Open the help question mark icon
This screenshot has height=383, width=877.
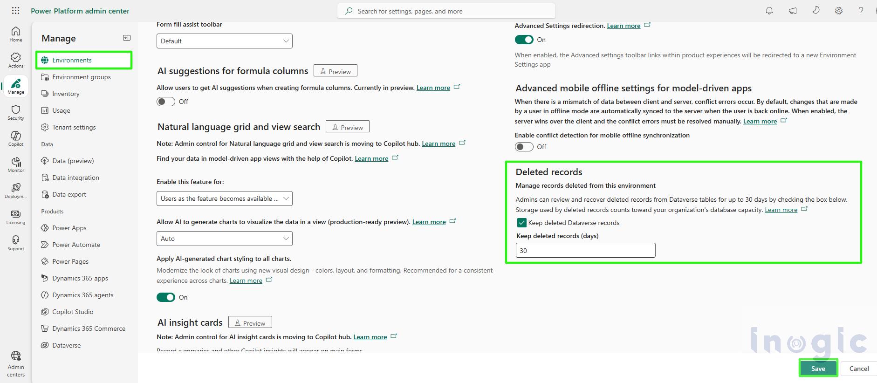coord(861,11)
